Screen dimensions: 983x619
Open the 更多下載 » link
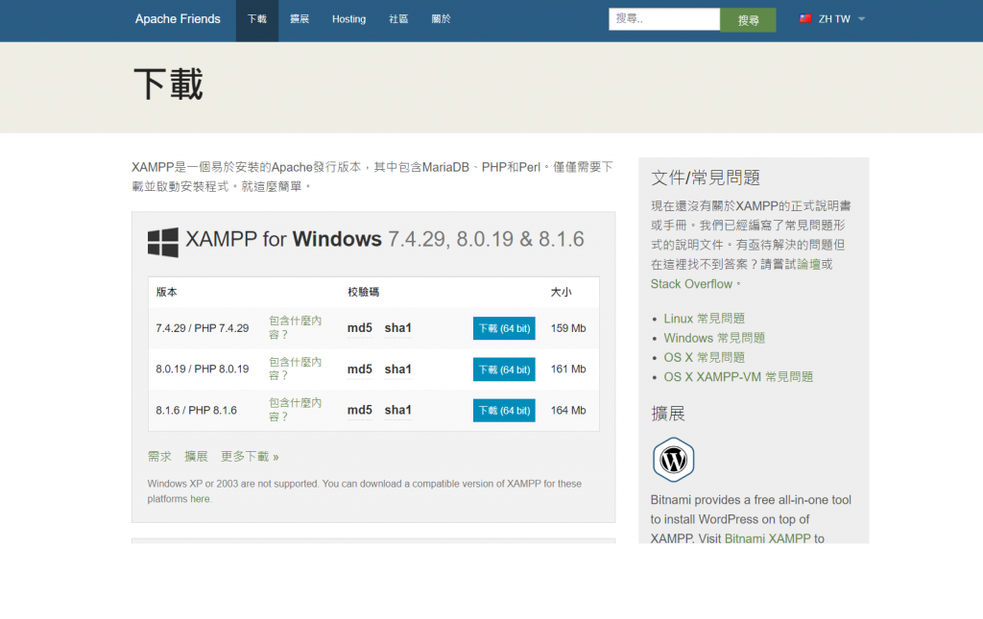250,457
